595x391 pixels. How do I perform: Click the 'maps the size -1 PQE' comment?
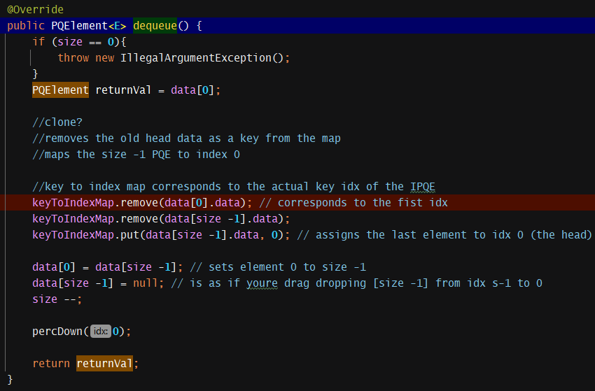(136, 155)
